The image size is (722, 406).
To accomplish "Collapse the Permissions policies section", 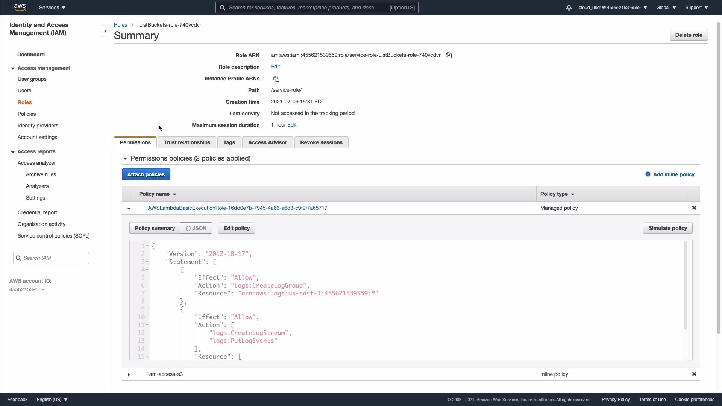I will [x=125, y=159].
